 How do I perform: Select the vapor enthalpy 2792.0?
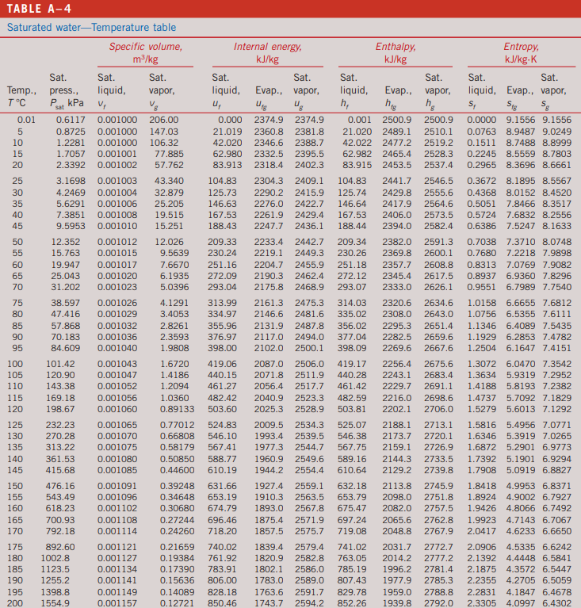438,603
